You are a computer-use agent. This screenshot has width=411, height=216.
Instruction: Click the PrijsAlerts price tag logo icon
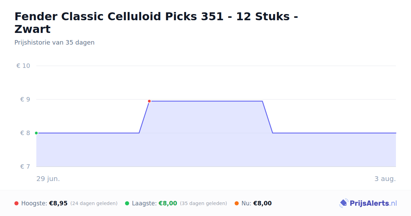click(344, 203)
